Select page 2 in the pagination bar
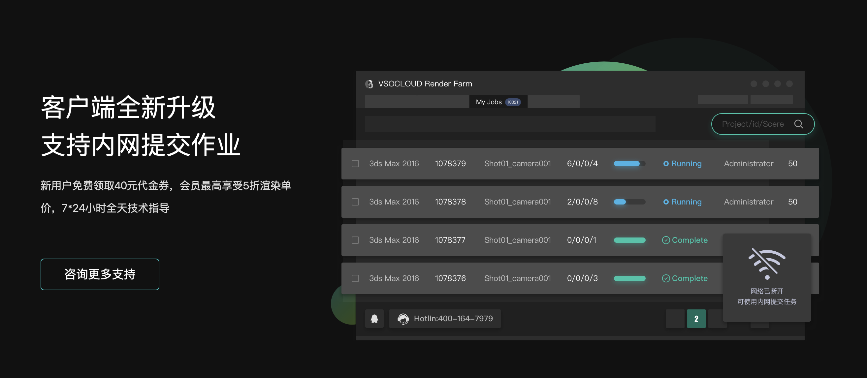The image size is (867, 378). [696, 318]
